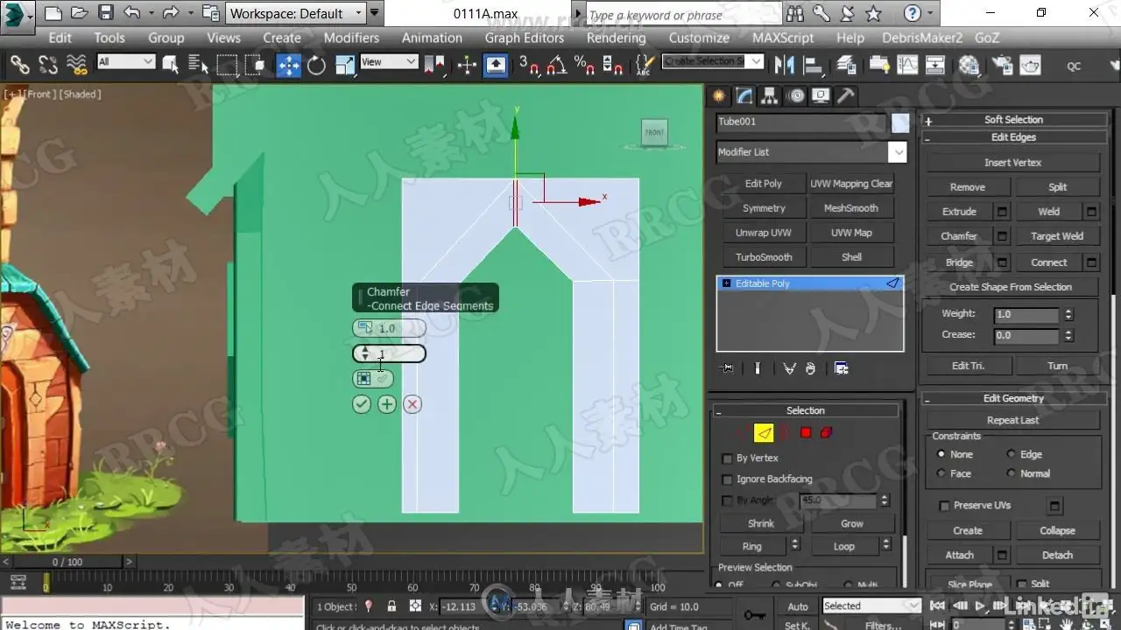
Task: Click the Tube001 object color swatch
Action: [x=900, y=122]
